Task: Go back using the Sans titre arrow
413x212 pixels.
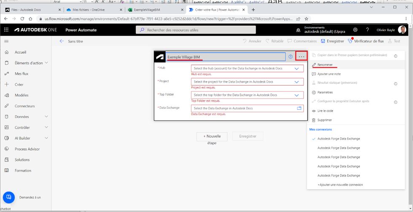Action: tap(62, 41)
